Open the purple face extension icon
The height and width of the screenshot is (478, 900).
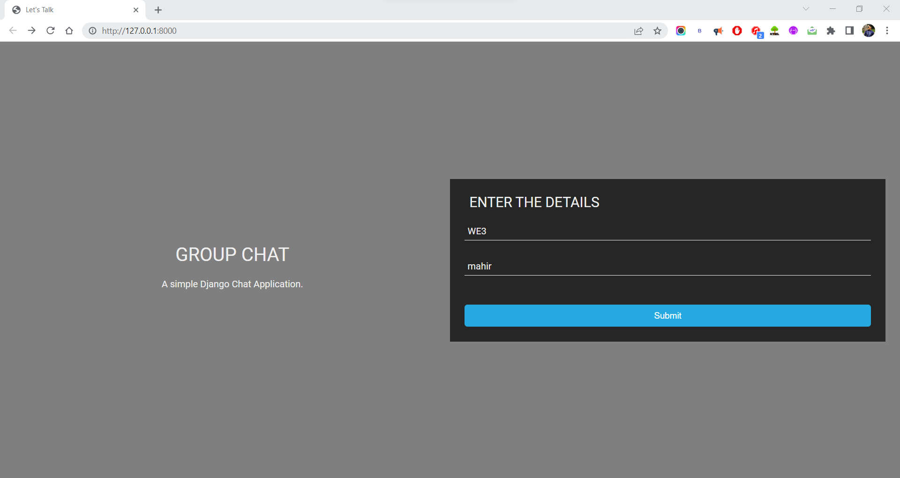[x=793, y=30]
